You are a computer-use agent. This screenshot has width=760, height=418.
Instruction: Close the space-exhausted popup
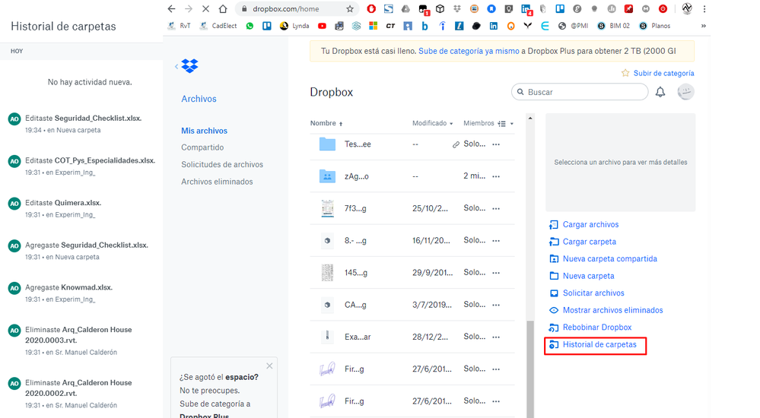269,366
